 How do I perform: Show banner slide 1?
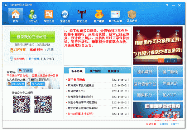click(x=161, y=61)
